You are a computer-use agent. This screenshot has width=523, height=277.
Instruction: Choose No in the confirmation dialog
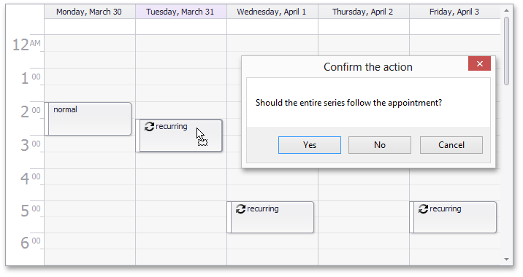380,145
